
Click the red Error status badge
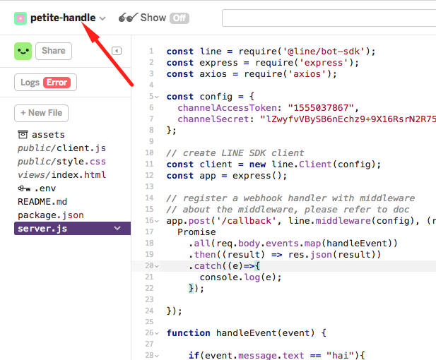57,83
